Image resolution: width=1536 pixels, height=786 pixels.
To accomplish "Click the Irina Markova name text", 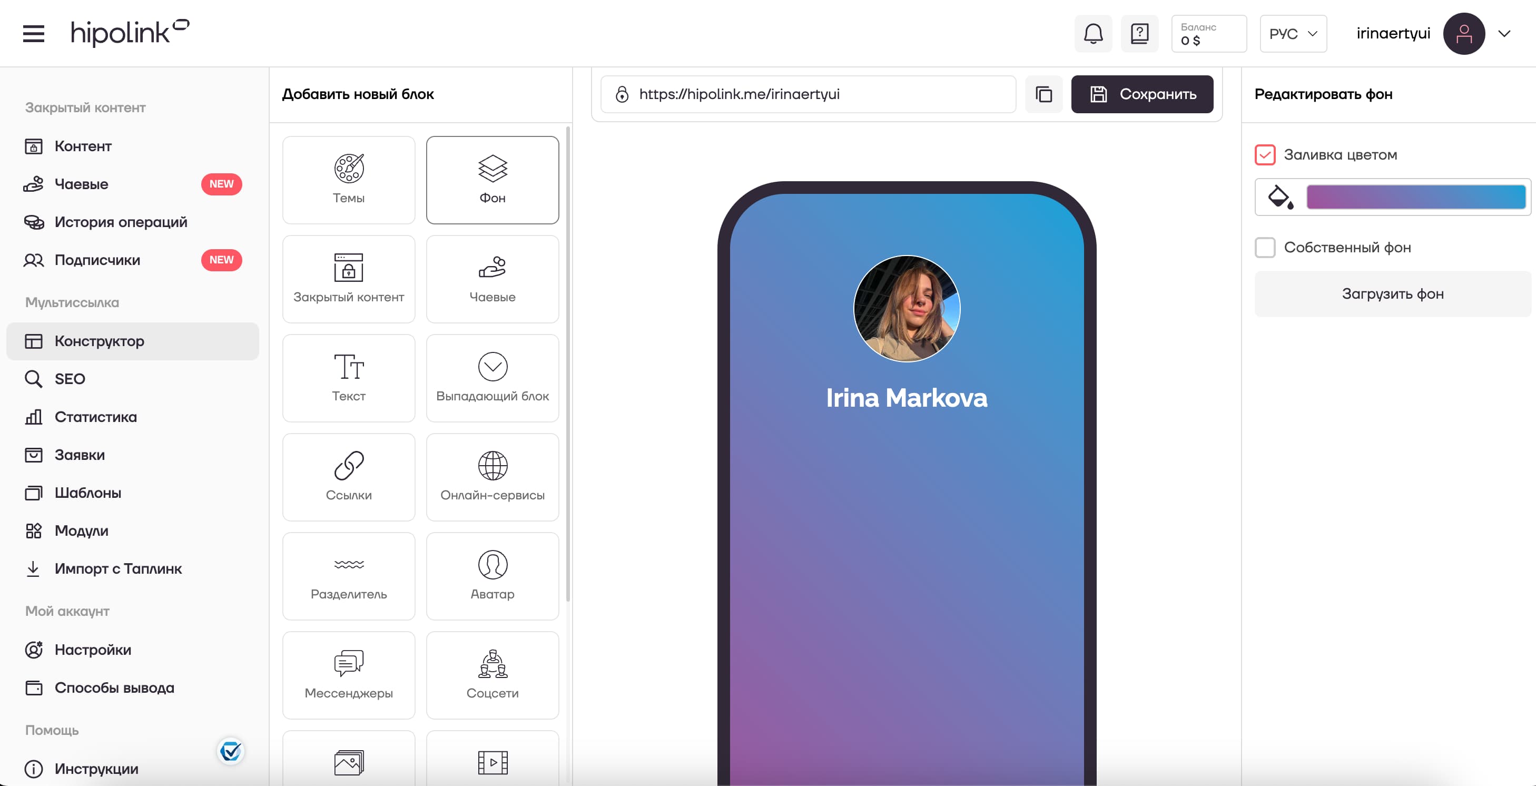I will [x=907, y=398].
